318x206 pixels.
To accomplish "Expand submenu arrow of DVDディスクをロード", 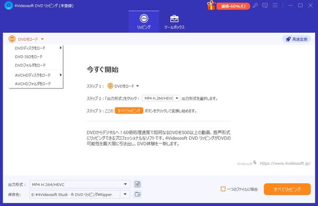I will coord(60,48).
